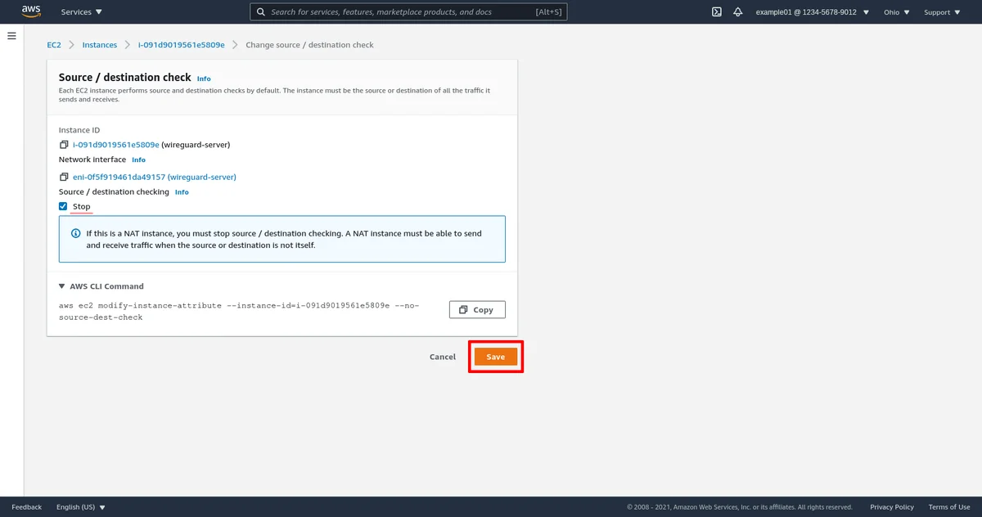
Task: Click the Cancel button
Action: pos(442,357)
